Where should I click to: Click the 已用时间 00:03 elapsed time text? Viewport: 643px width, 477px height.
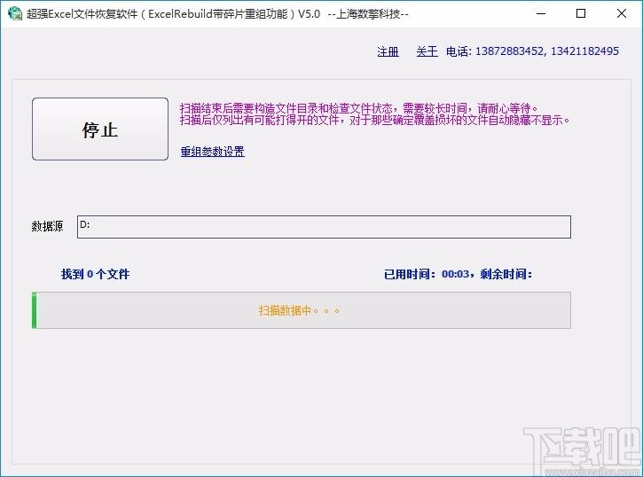(x=427, y=274)
